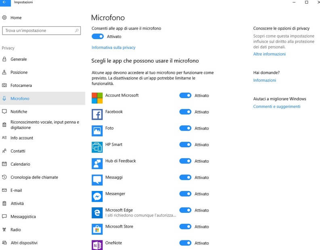Click the Generale lock icon
320x250 pixels.
[x=4, y=59]
